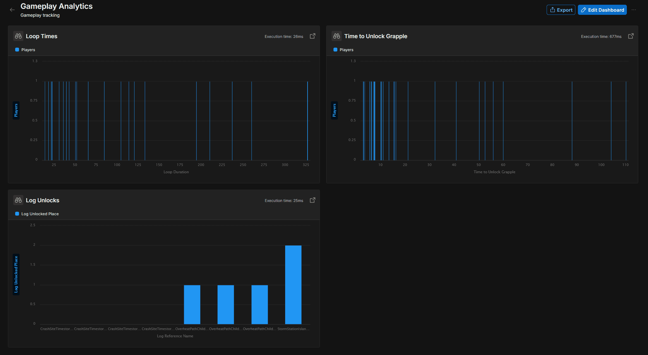Click the Time to Unlock Grapple binoculars icon

[337, 36]
